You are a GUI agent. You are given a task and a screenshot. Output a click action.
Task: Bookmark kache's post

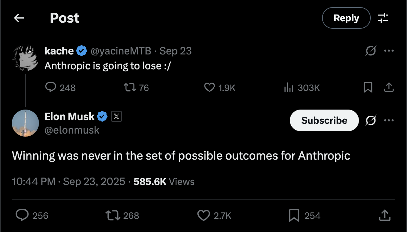tap(368, 87)
